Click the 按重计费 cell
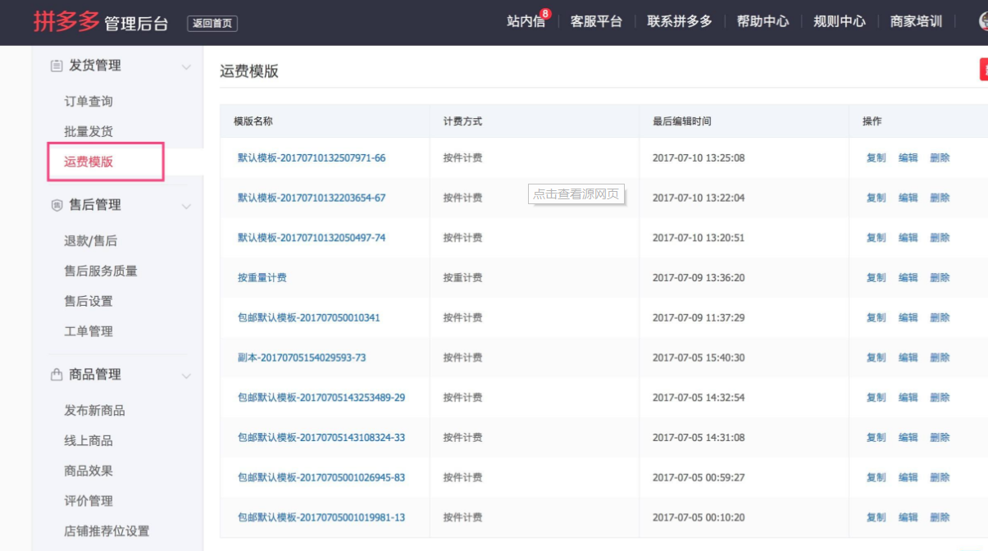This screenshot has height=551, width=988. pyautogui.click(x=463, y=278)
